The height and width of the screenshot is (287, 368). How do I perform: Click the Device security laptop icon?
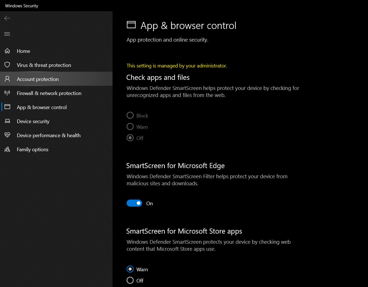coord(7,121)
